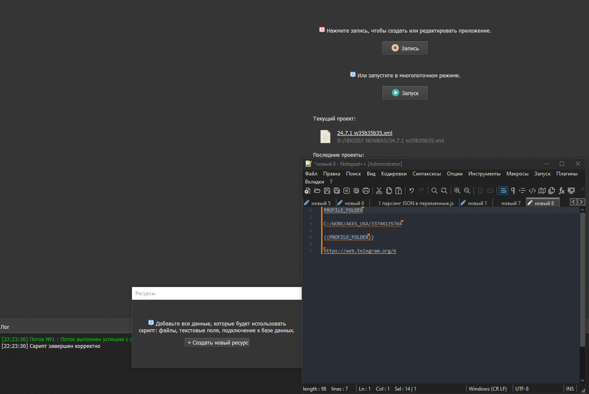
Task: Toggle insert mode INS indicator
Action: (x=570, y=389)
